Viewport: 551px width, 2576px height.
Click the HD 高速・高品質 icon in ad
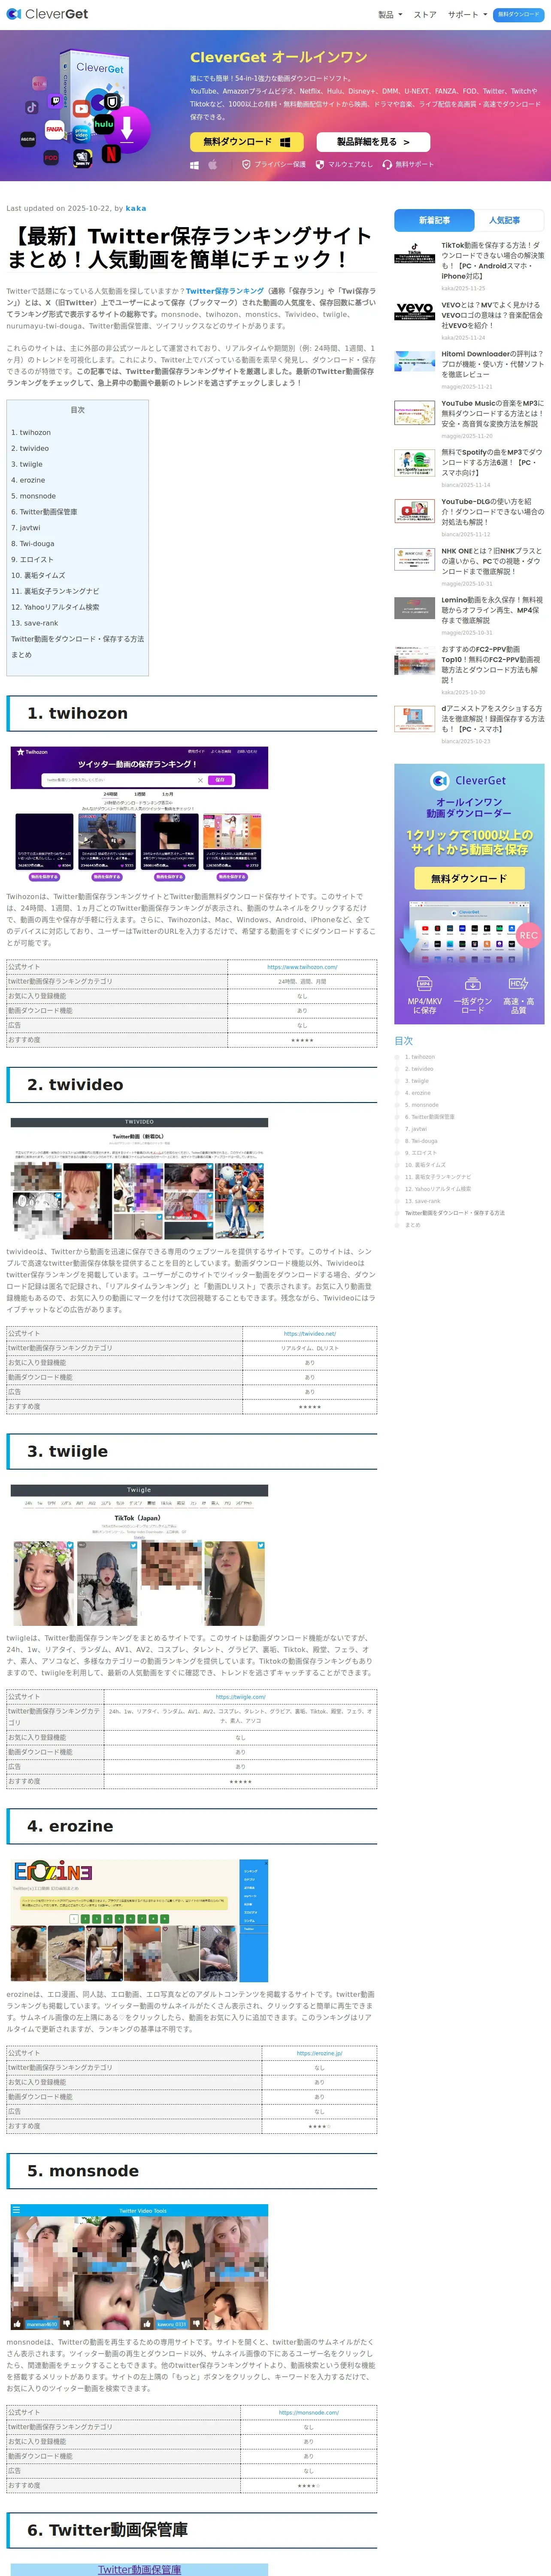[x=518, y=983]
